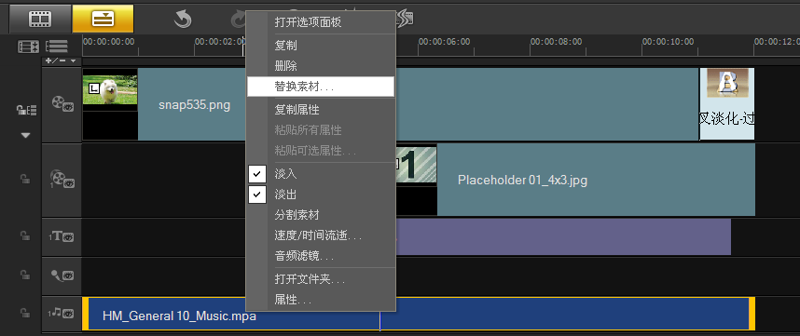
Task: Toggle ripple editing lock icon
Action: [x=26, y=110]
